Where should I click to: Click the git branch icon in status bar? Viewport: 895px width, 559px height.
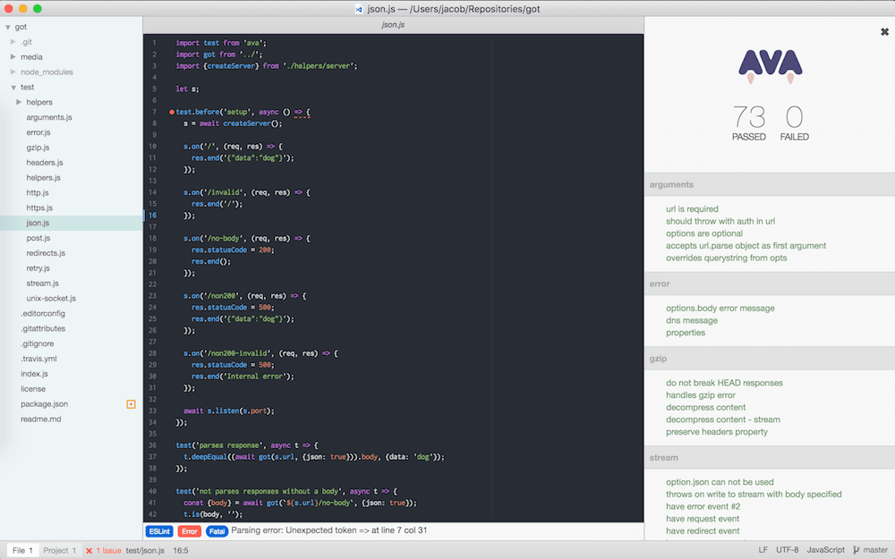[856, 550]
